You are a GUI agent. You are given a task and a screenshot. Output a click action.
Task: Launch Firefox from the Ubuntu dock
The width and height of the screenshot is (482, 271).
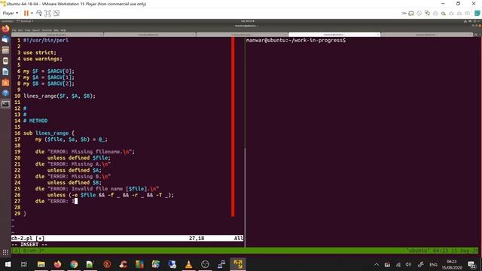click(5, 29)
